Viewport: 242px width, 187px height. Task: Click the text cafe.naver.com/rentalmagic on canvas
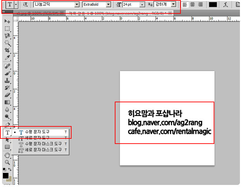tap(169, 132)
